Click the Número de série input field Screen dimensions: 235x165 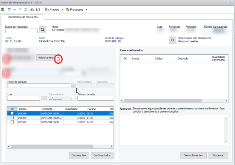coord(96,98)
